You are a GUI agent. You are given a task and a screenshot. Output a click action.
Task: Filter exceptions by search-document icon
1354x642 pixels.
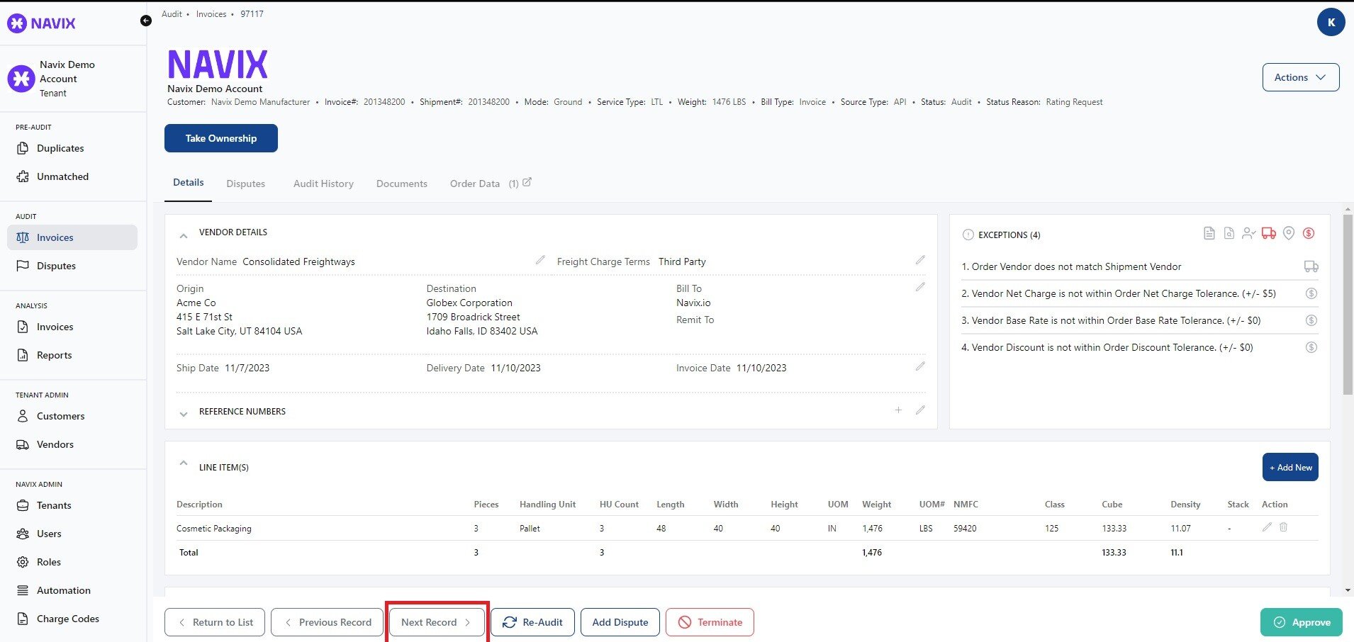1229,233
